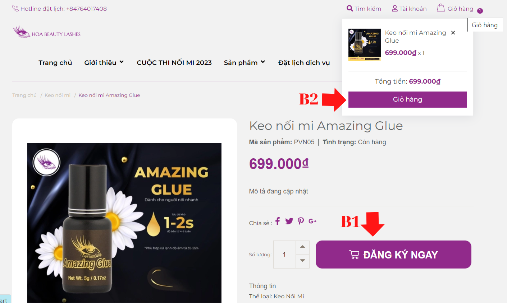
Task: Share via the Google Plus icon
Action: [312, 221]
